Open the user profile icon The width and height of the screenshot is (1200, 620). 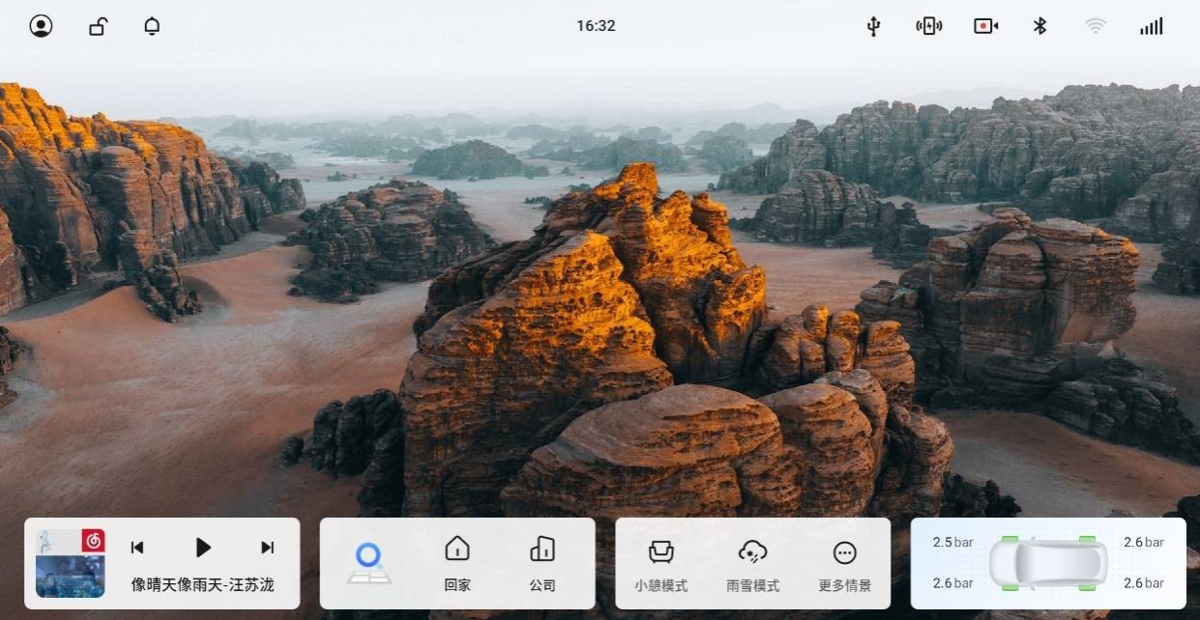point(41,26)
